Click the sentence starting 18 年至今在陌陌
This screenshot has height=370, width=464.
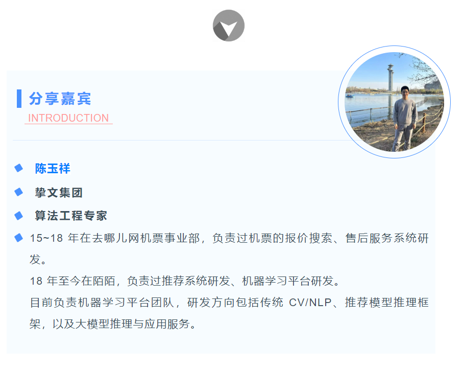point(186,281)
